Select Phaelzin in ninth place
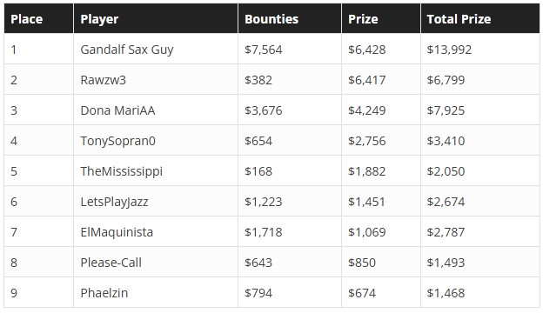This screenshot has height=313, width=543. click(104, 293)
